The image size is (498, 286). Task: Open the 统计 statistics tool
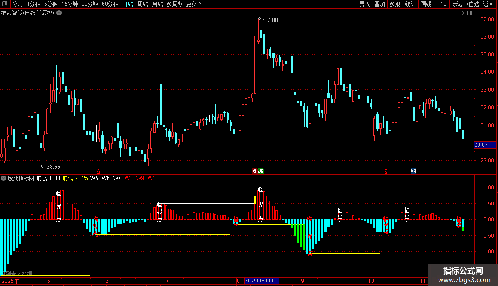coord(410,4)
